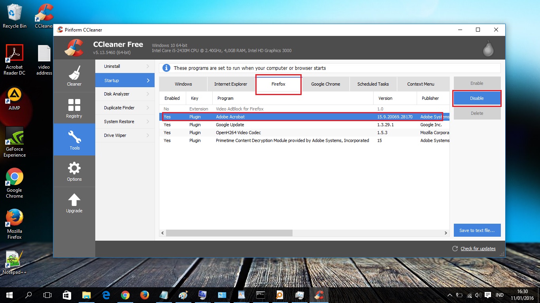
Task: Click the Enable button
Action: pos(477,83)
